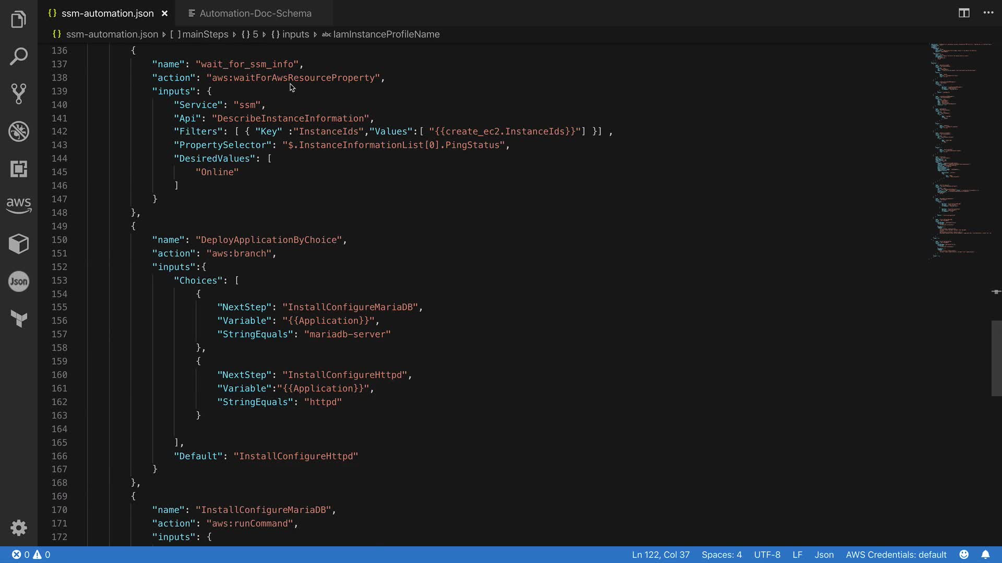This screenshot has width=1002, height=563.
Task: Close the ssm-automation.json tab
Action: coord(164,14)
